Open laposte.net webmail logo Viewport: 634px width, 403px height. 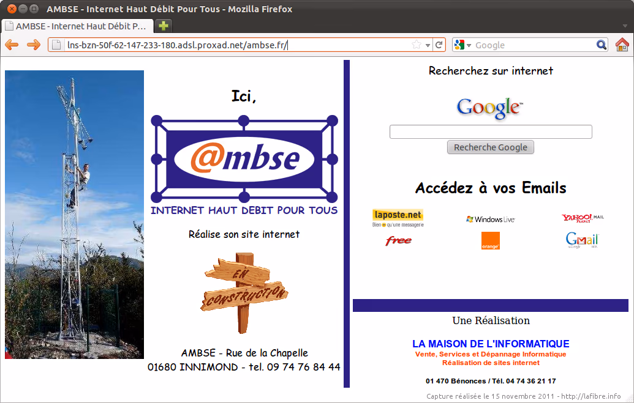tap(398, 218)
